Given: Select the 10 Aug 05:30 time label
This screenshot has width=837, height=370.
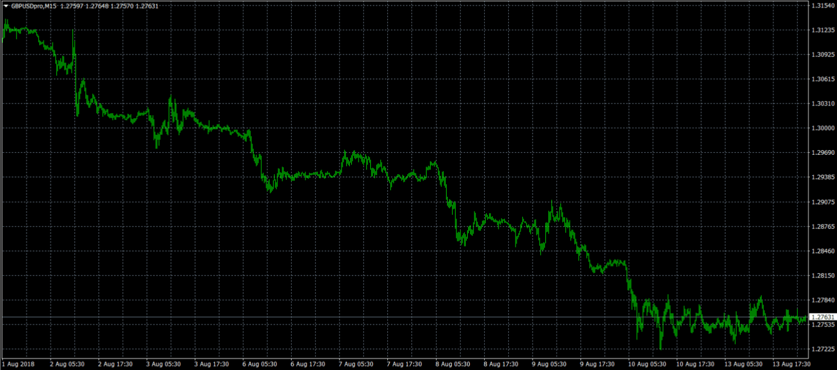Looking at the screenshot, I should click(x=647, y=364).
